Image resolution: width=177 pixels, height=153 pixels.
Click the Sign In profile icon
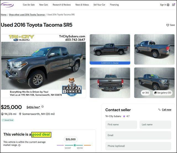click(x=168, y=5)
